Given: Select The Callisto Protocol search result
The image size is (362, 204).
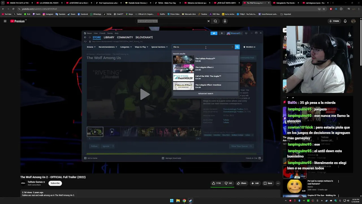Looking at the screenshot, I should coord(206,60).
